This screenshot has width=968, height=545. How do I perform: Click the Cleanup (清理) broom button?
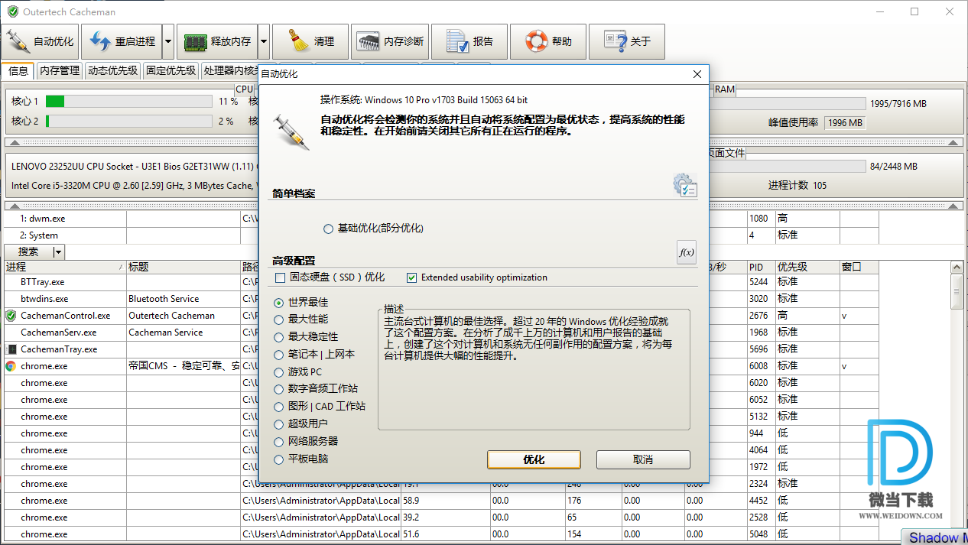pyautogui.click(x=310, y=41)
